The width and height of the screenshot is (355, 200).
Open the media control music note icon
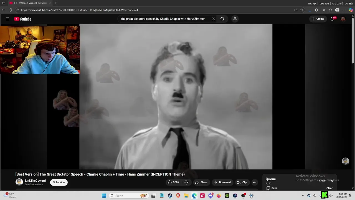(x=324, y=10)
